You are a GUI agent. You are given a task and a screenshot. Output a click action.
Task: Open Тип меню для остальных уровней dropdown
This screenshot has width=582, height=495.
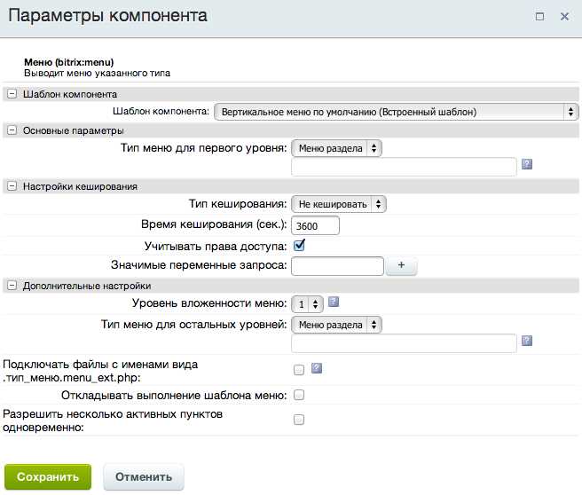(x=336, y=325)
